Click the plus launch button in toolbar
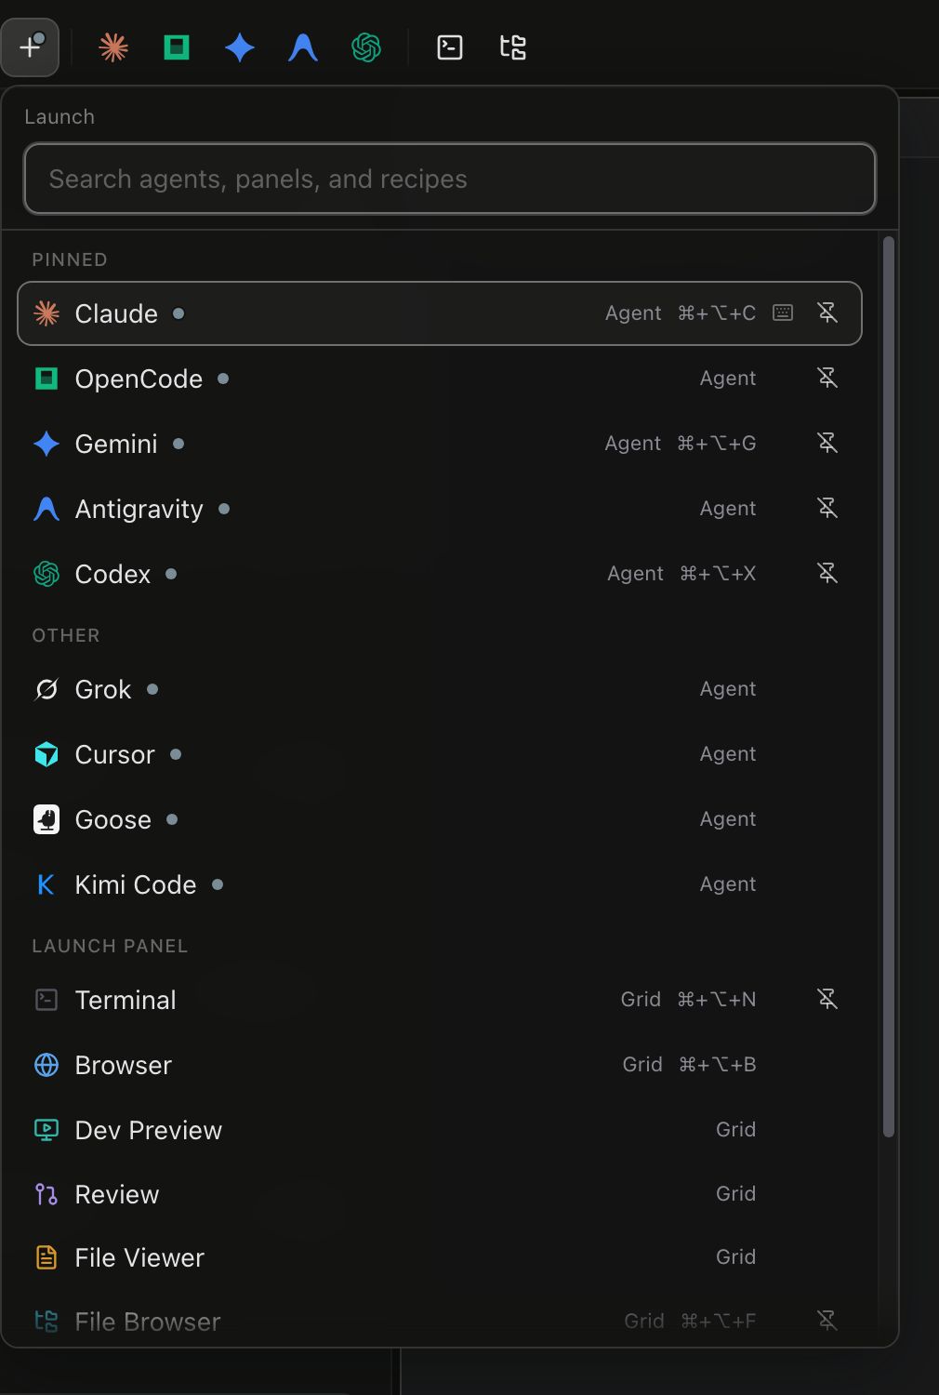This screenshot has width=939, height=1395. (31, 46)
